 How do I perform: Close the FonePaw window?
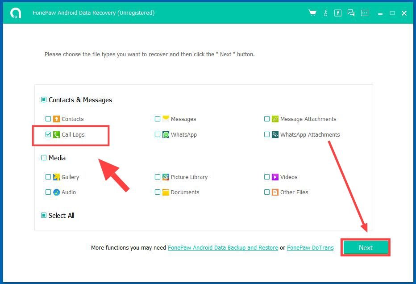coord(404,13)
